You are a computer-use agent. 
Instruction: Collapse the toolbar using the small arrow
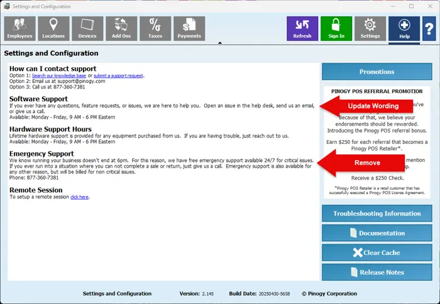(x=219, y=43)
